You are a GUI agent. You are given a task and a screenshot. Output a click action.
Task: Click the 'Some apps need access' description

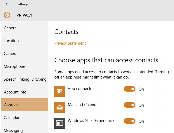(x=112, y=75)
